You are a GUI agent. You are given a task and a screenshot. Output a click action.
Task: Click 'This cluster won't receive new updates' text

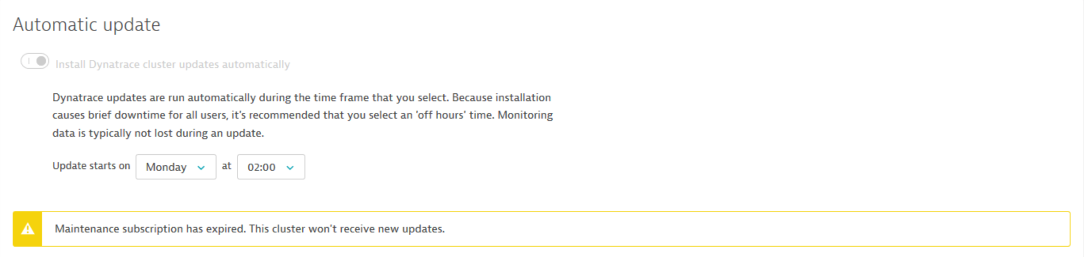pos(347,229)
